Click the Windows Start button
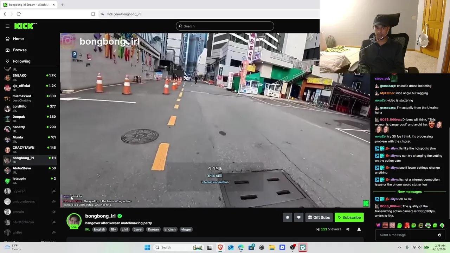This screenshot has width=450, height=253. (x=147, y=247)
